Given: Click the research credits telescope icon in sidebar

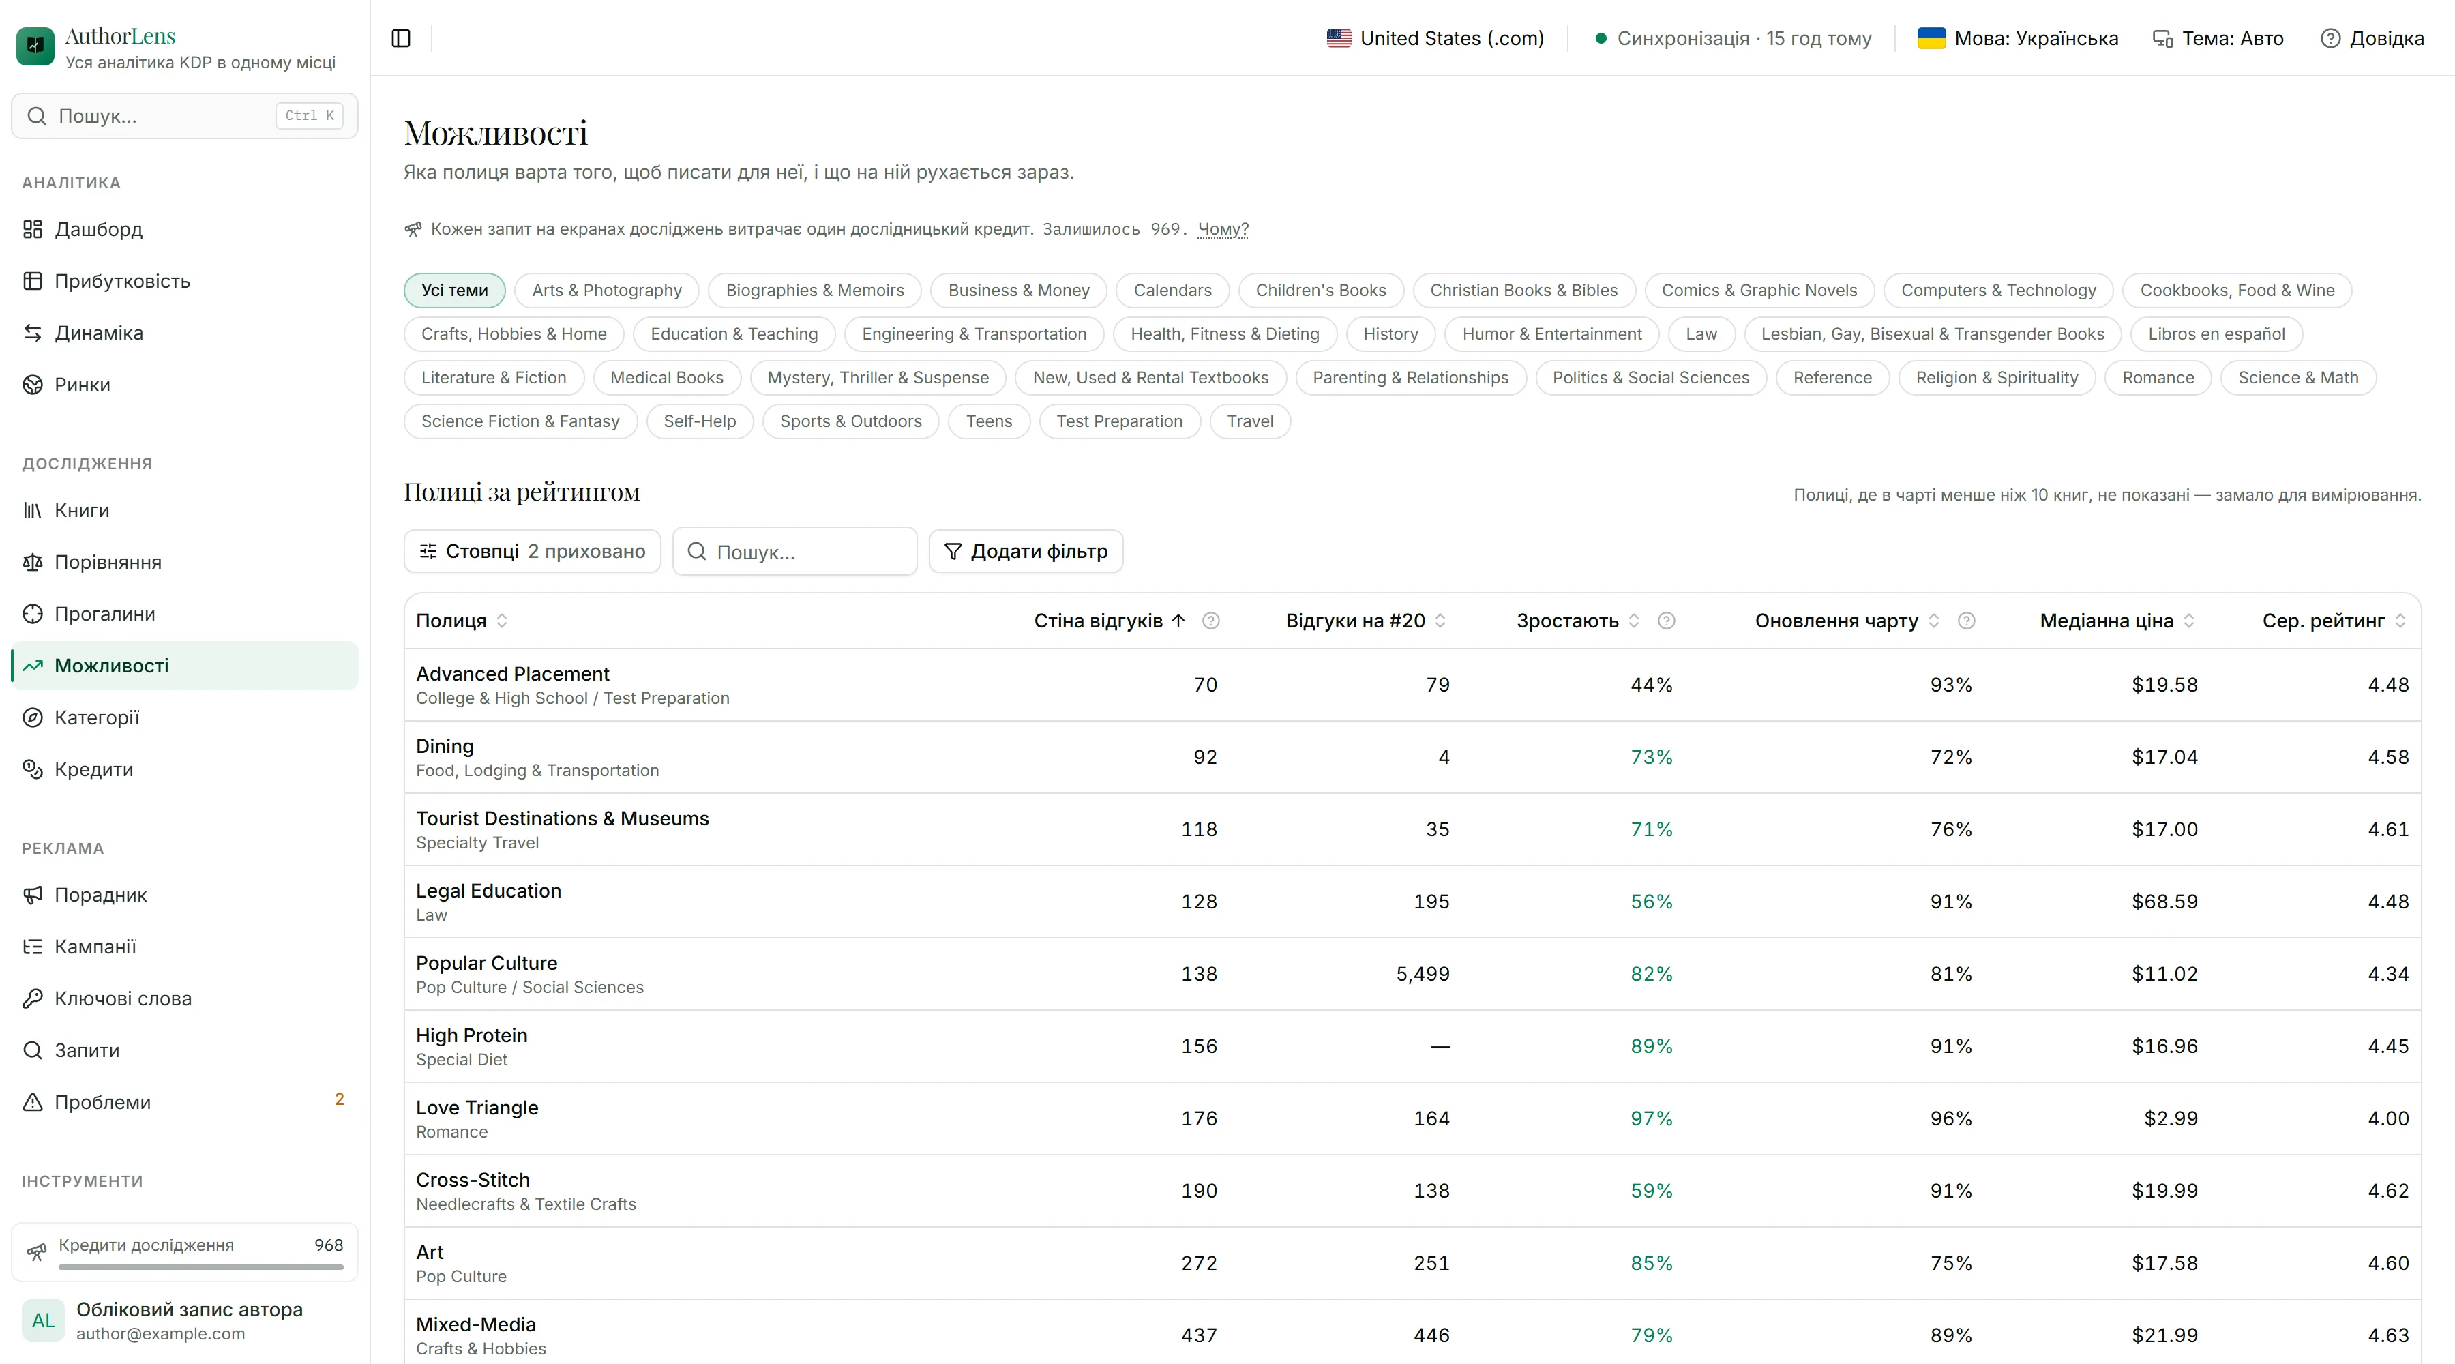Looking at the screenshot, I should 36,1251.
